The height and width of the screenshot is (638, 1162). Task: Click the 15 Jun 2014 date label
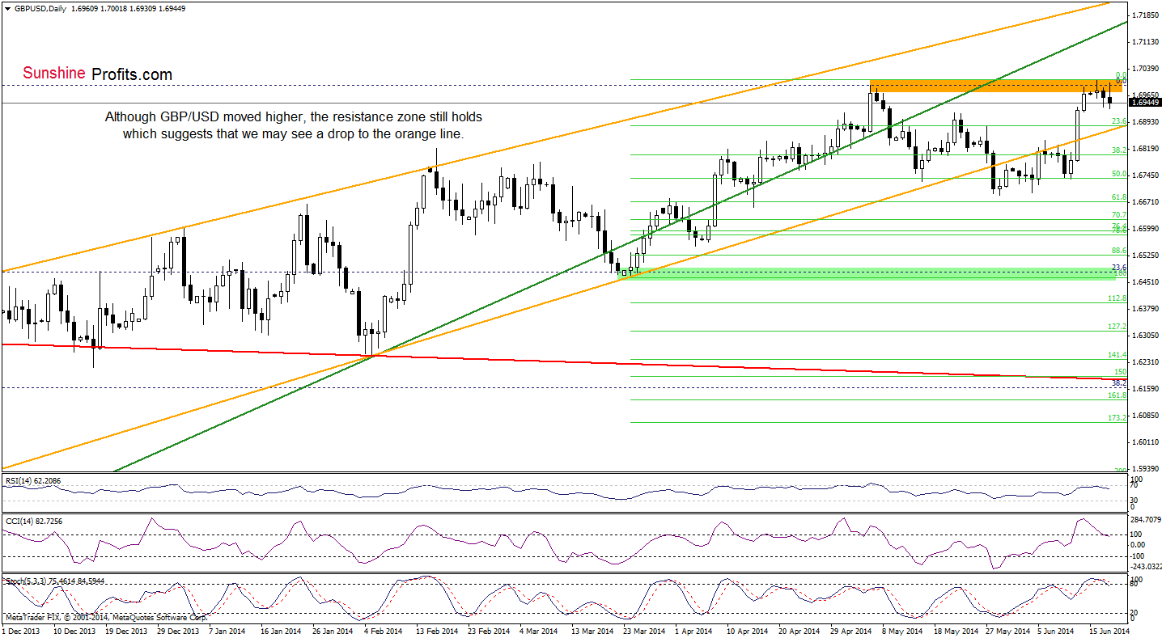(1110, 631)
